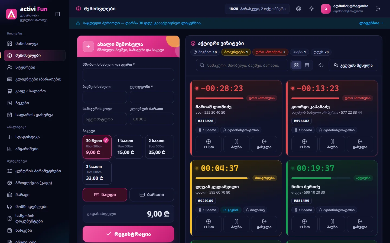Viewport: 390px width, 243px height.
Task: Click the phone number input field
Action: (152, 97)
